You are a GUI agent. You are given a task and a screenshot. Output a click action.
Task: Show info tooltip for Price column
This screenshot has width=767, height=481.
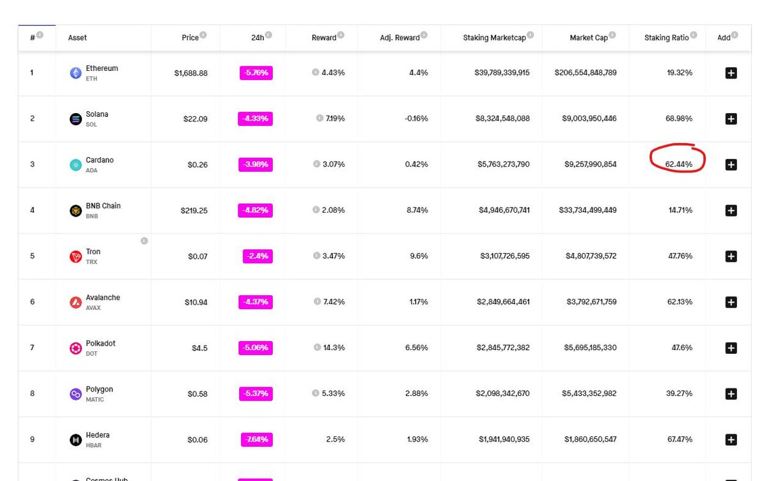pyautogui.click(x=203, y=35)
